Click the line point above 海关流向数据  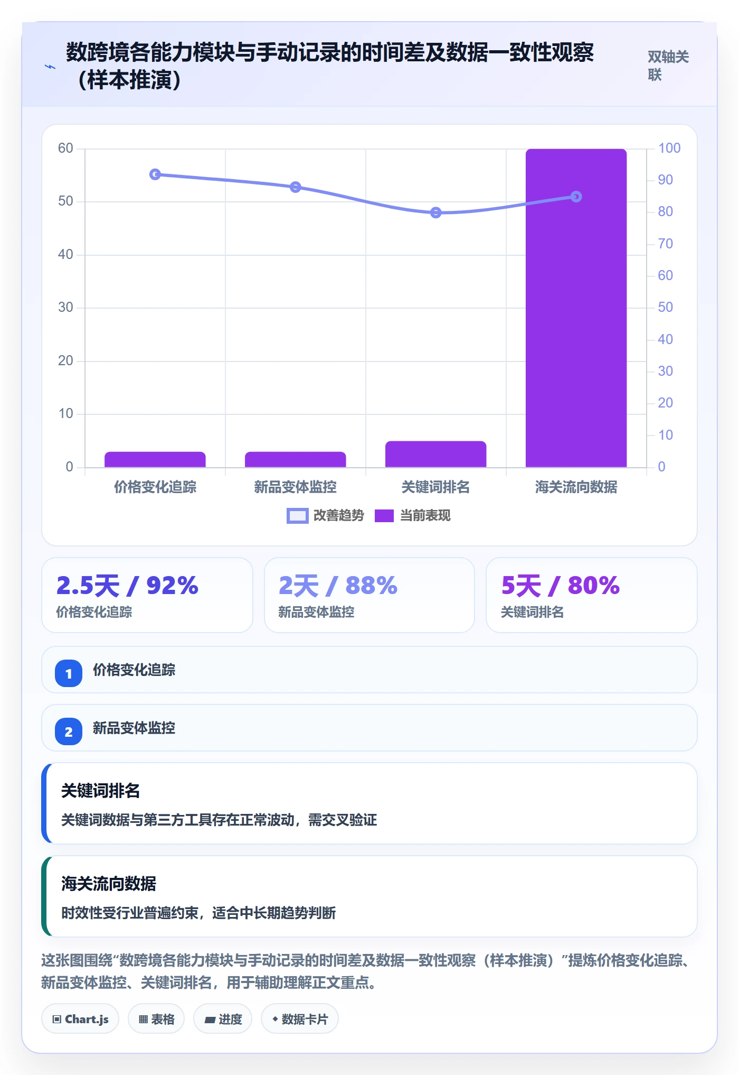[576, 197]
